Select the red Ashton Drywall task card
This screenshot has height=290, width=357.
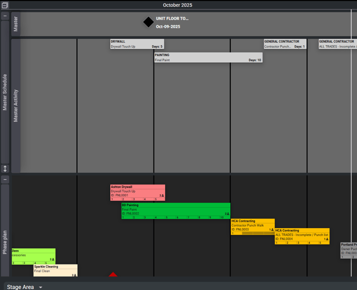pyautogui.click(x=137, y=191)
